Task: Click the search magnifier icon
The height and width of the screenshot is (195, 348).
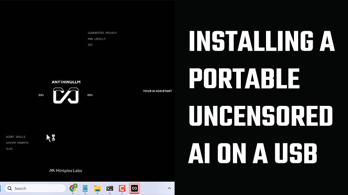Action: pos(9,188)
